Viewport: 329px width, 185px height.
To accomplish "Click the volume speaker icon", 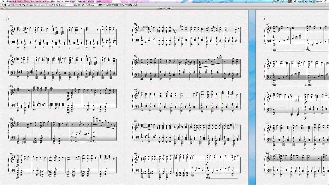I will point(295,1).
